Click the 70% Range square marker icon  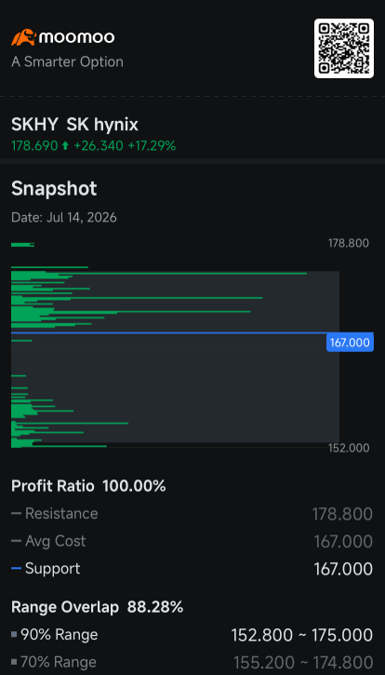pos(14,662)
